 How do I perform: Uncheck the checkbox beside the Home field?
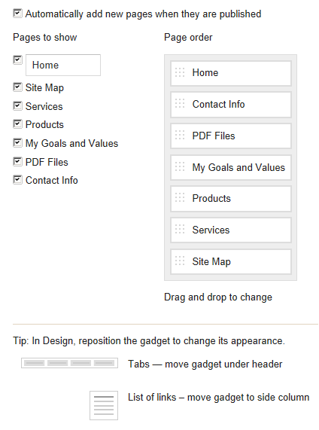tap(17, 59)
